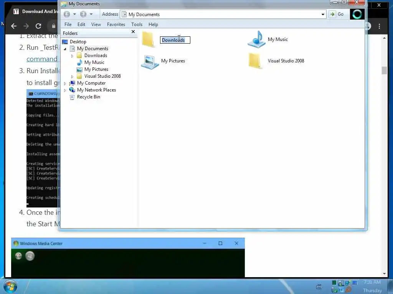The image size is (393, 294).
Task: Maximize the Windows Media Center window
Action: click(220, 243)
